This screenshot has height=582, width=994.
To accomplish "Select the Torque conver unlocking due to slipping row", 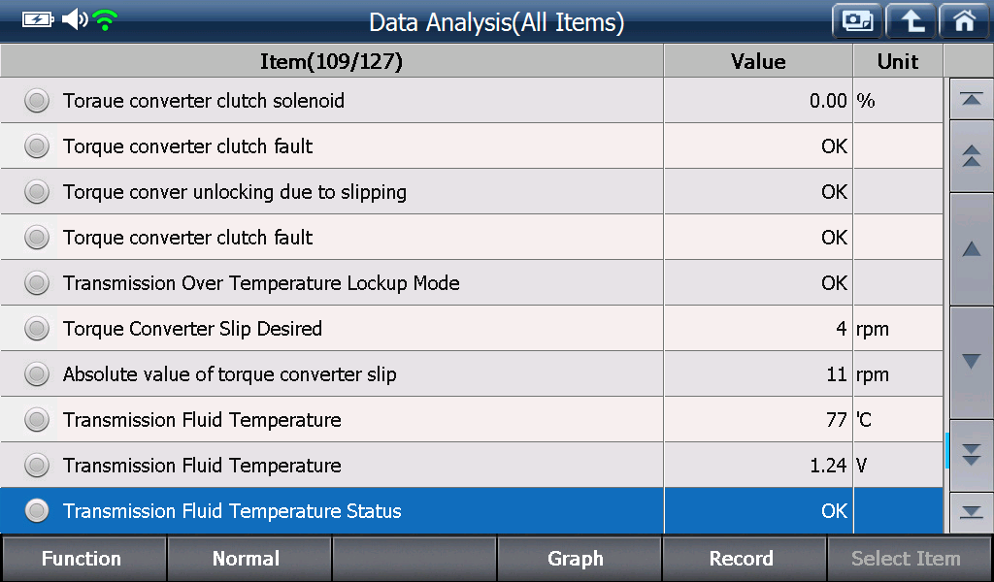I will [x=472, y=191].
